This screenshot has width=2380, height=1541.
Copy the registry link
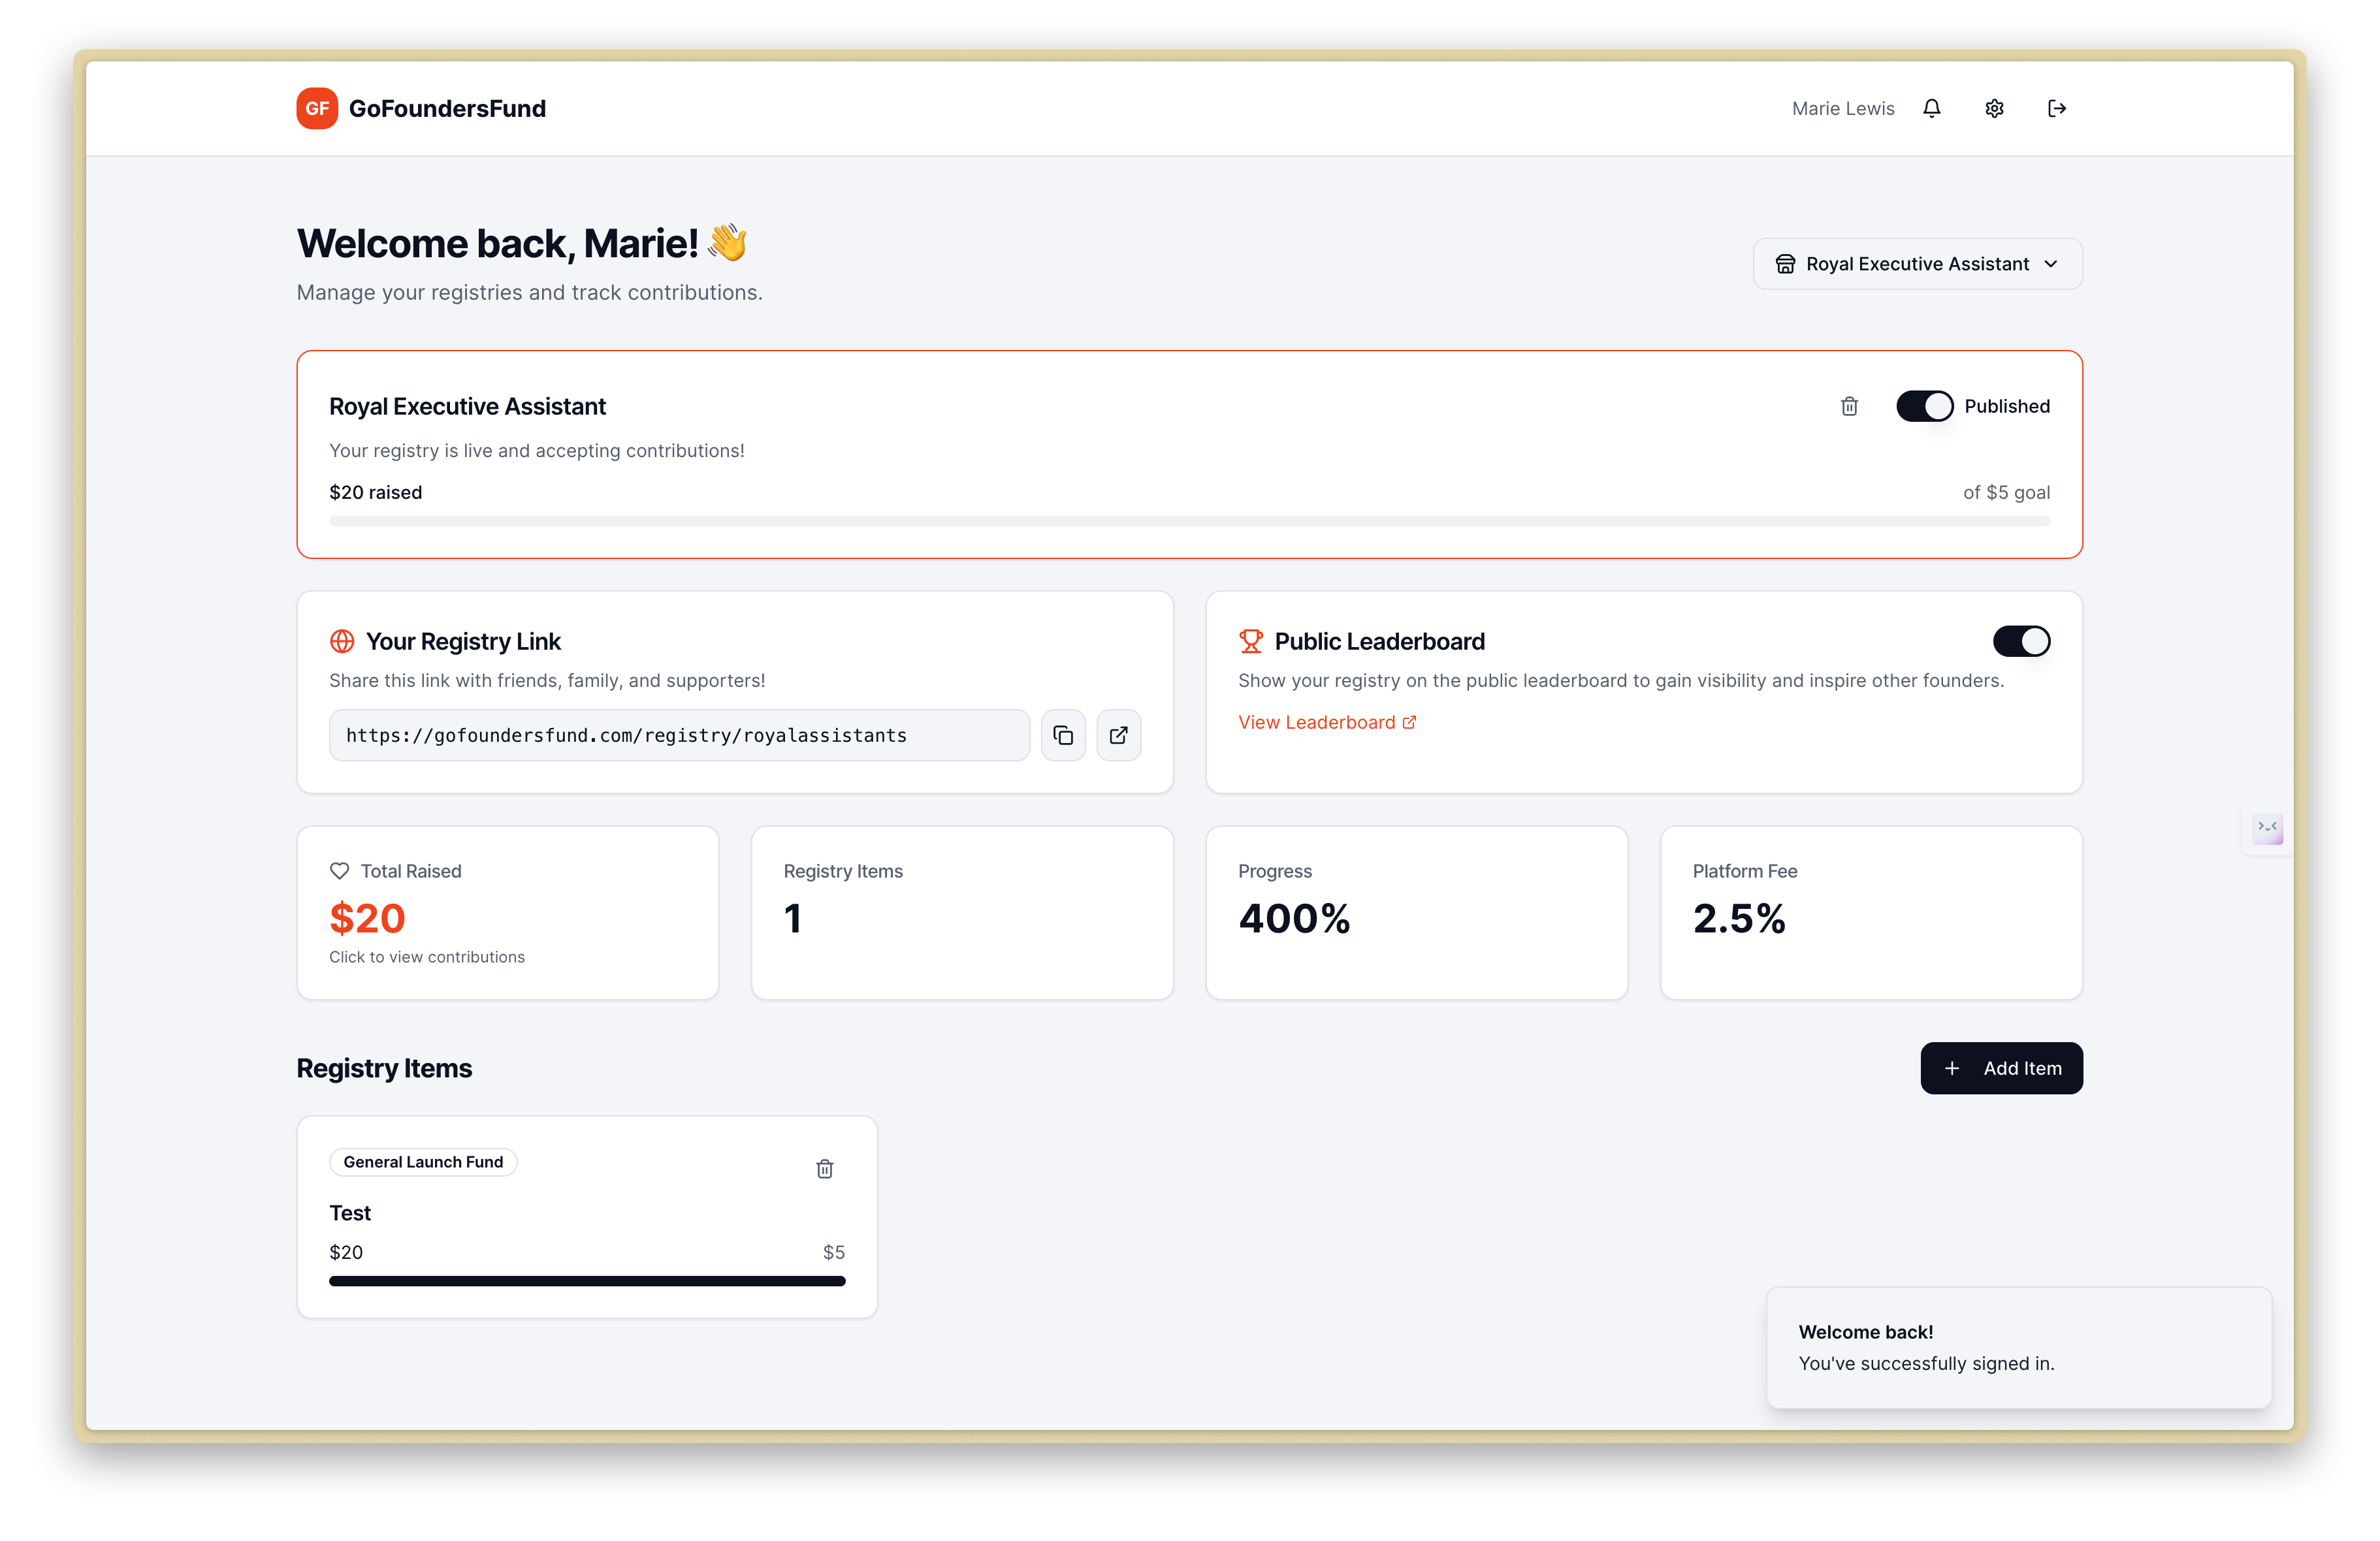pyautogui.click(x=1063, y=735)
